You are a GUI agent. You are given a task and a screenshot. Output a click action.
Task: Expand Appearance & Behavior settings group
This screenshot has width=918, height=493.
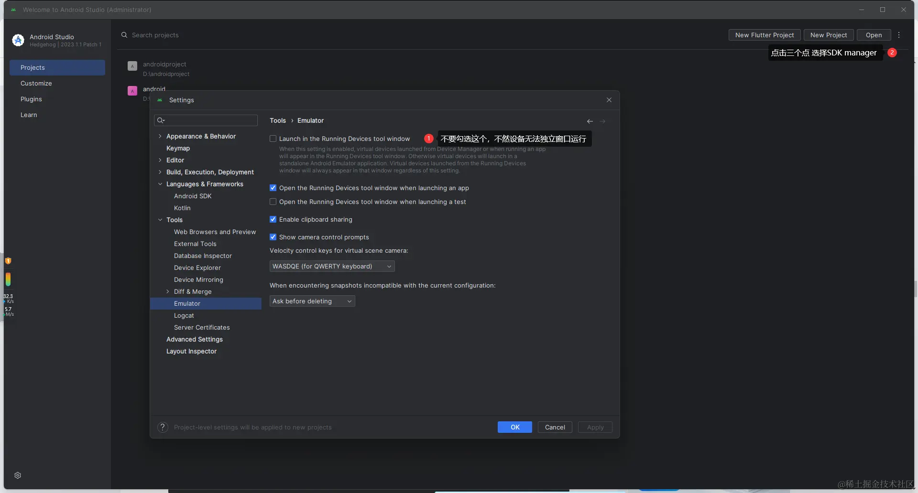(160, 136)
